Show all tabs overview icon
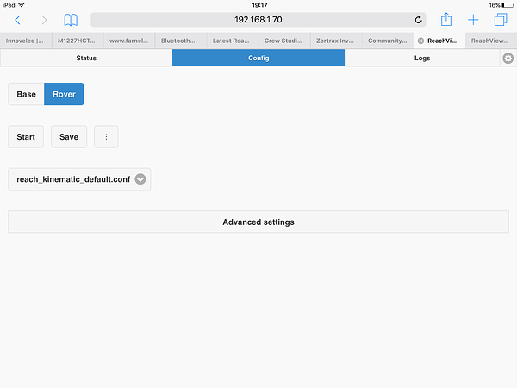This screenshot has height=388, width=517. (x=500, y=20)
